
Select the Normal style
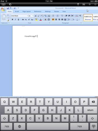pos(88,17)
